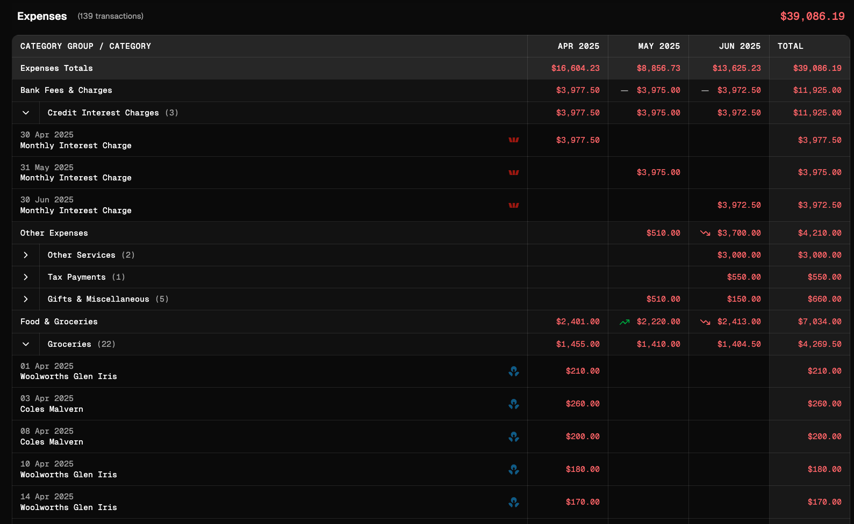
Task: Click $1,404.50 June value for Groceries
Action: [739, 344]
